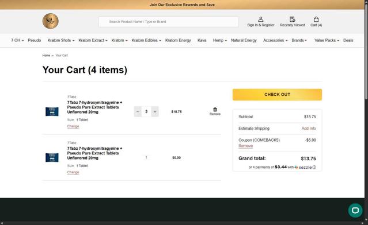Open the Kava category
Image resolution: width=368 pixels, height=225 pixels.
202,40
